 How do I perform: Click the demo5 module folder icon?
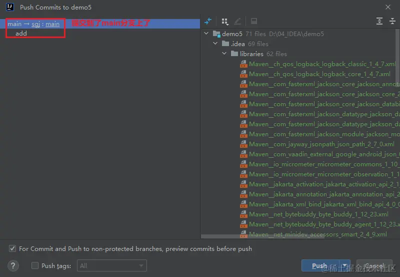(x=216, y=34)
